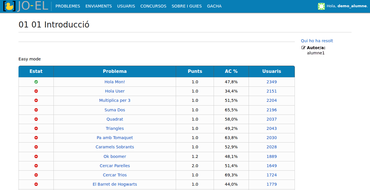Click the AC % column header
This screenshot has height=190, width=370.
click(x=231, y=71)
